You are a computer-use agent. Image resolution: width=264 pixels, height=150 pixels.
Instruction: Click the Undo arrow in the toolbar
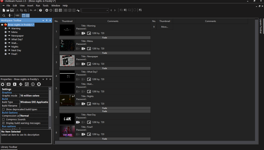31,10
